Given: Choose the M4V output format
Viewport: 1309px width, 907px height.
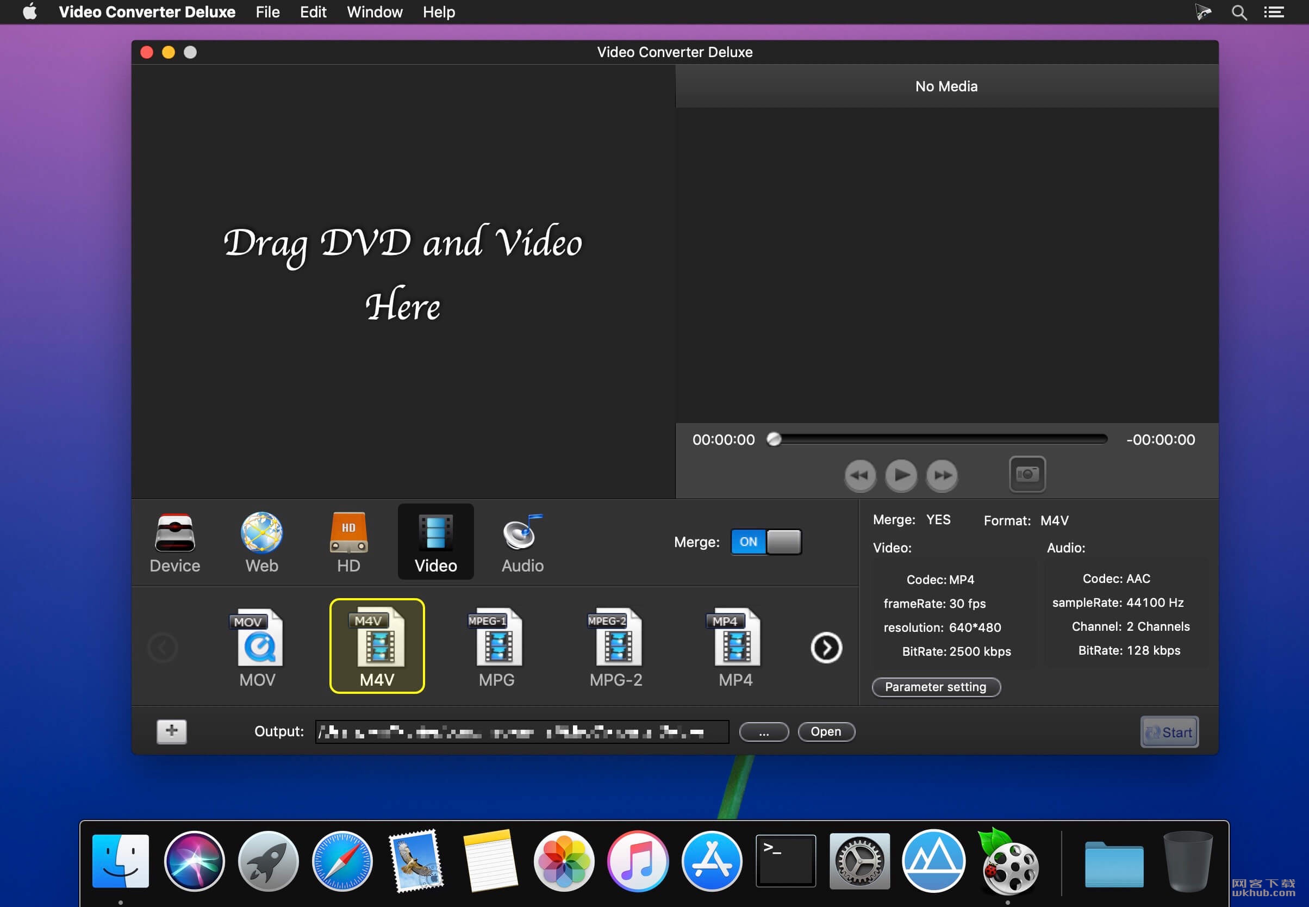Looking at the screenshot, I should click(x=377, y=646).
